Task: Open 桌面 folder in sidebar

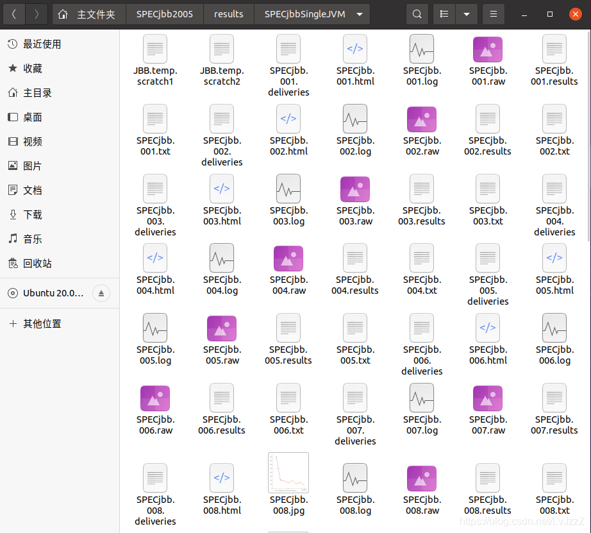Action: coord(60,117)
